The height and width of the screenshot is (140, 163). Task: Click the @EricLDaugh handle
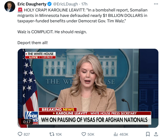point(65,4)
